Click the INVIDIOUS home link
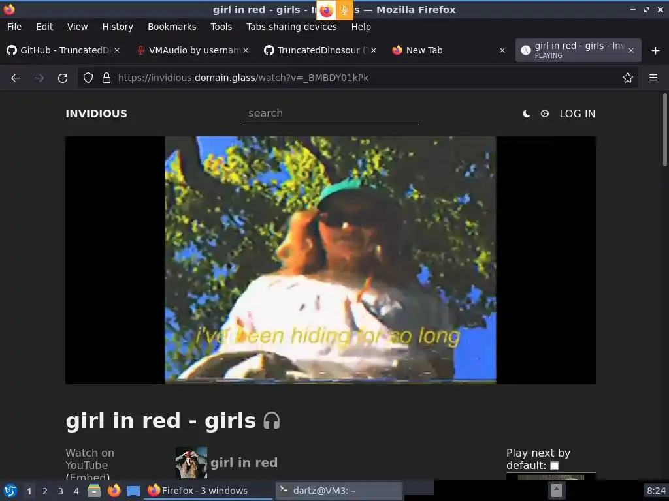Image resolution: width=669 pixels, height=501 pixels. (97, 114)
